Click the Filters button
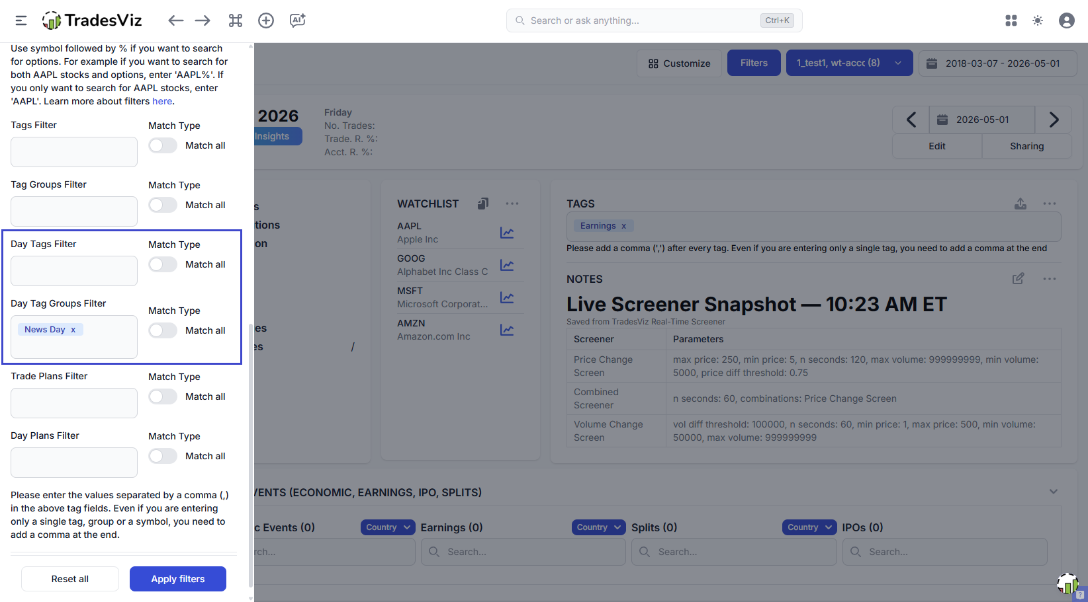The width and height of the screenshot is (1088, 602). tap(754, 63)
